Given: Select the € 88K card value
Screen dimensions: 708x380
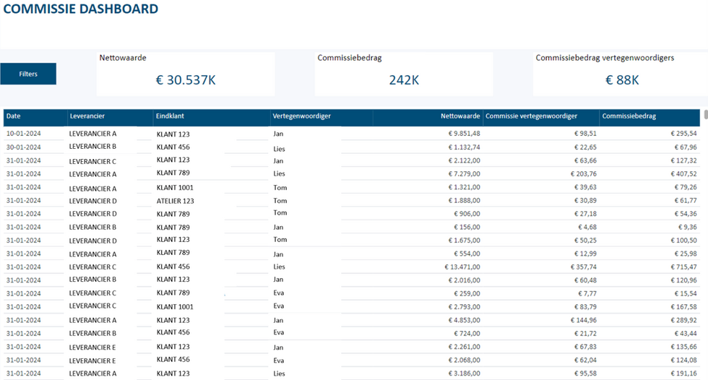Looking at the screenshot, I should click(x=622, y=80).
